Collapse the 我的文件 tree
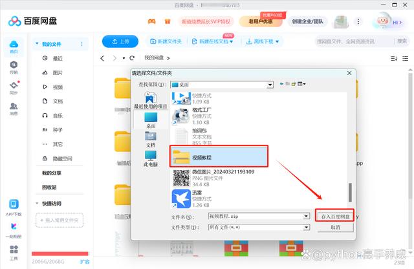The height and width of the screenshot is (269, 414). (37, 43)
